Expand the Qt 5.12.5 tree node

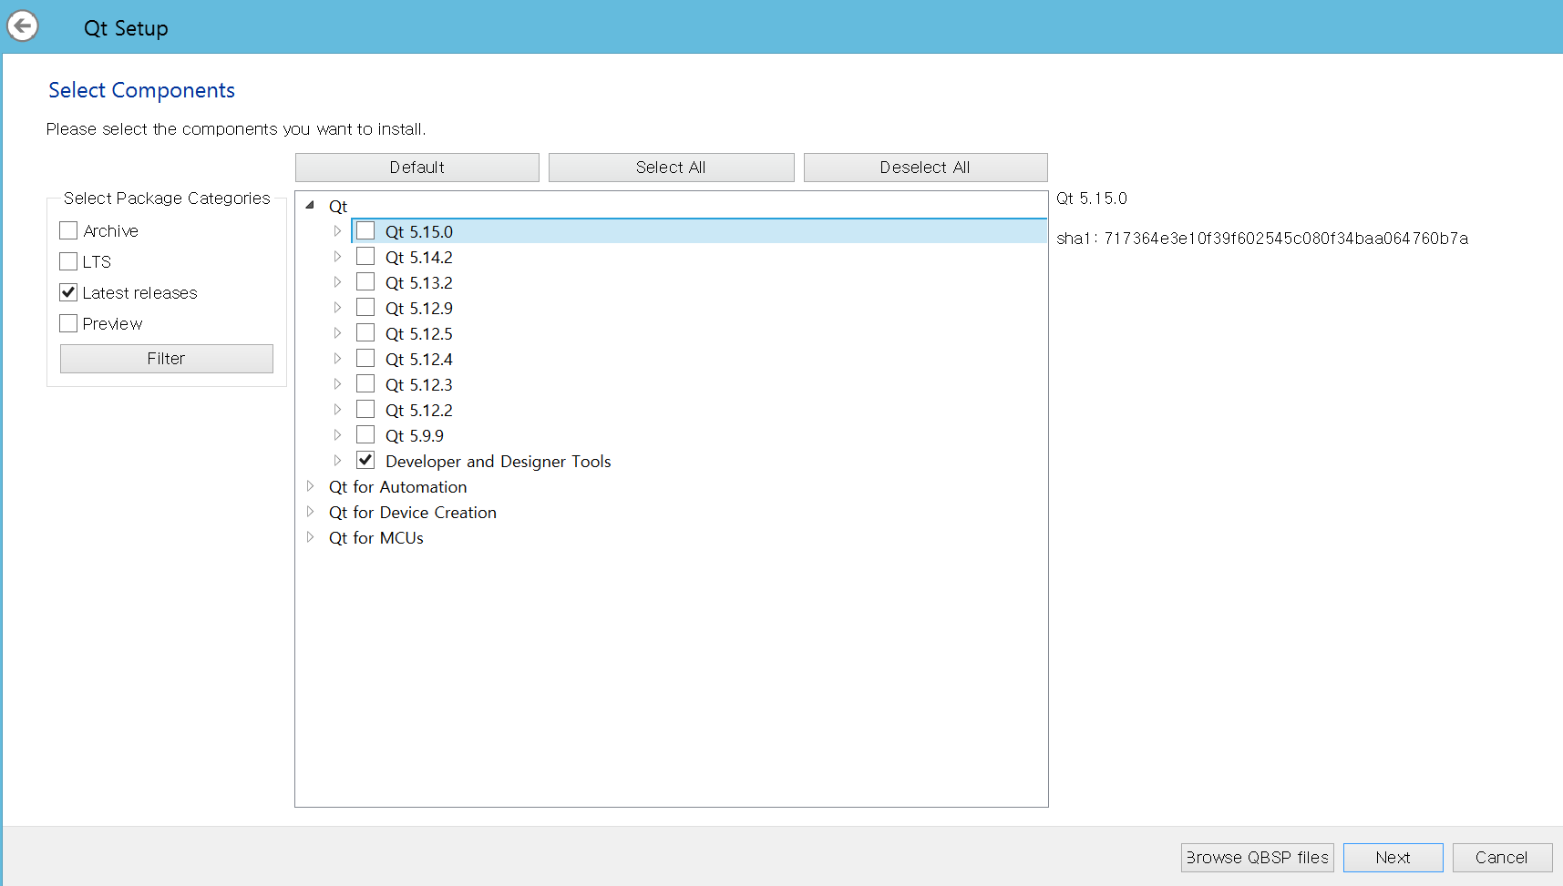tap(337, 333)
